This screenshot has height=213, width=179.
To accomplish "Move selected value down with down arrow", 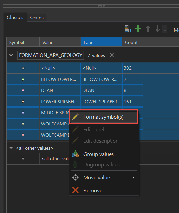I will point(158,29).
